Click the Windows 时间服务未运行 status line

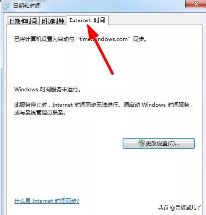coord(48,89)
